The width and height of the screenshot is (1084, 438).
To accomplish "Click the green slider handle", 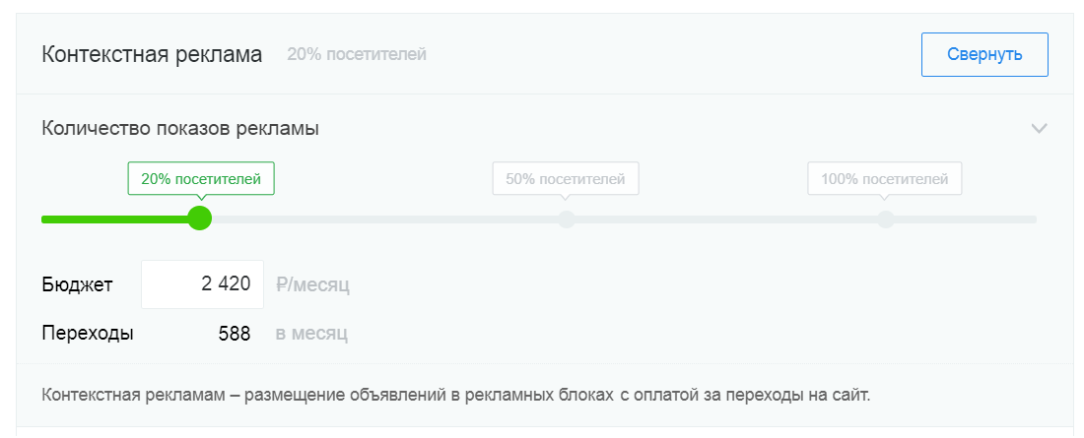I will [x=200, y=218].
